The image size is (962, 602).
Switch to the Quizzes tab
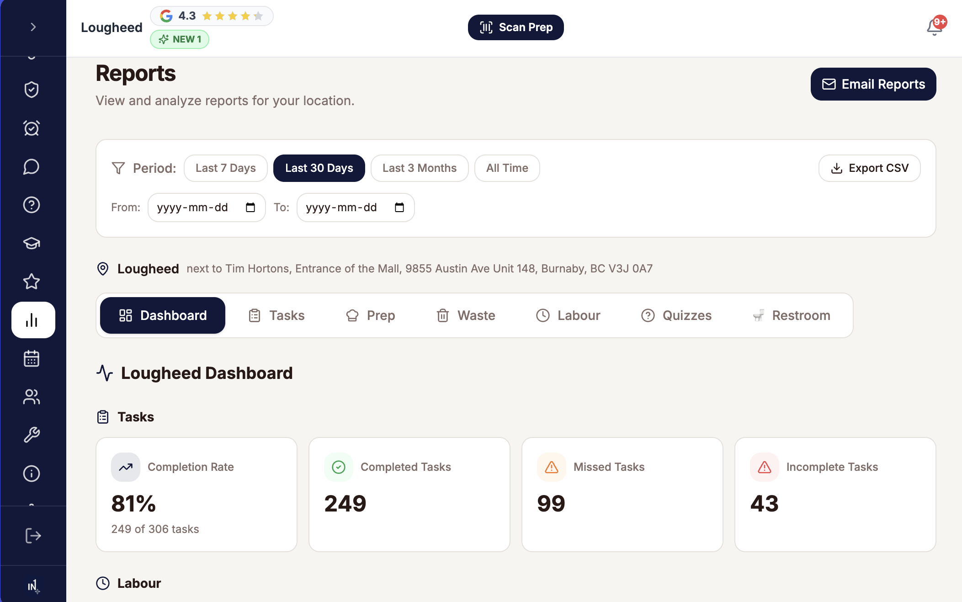tap(676, 315)
